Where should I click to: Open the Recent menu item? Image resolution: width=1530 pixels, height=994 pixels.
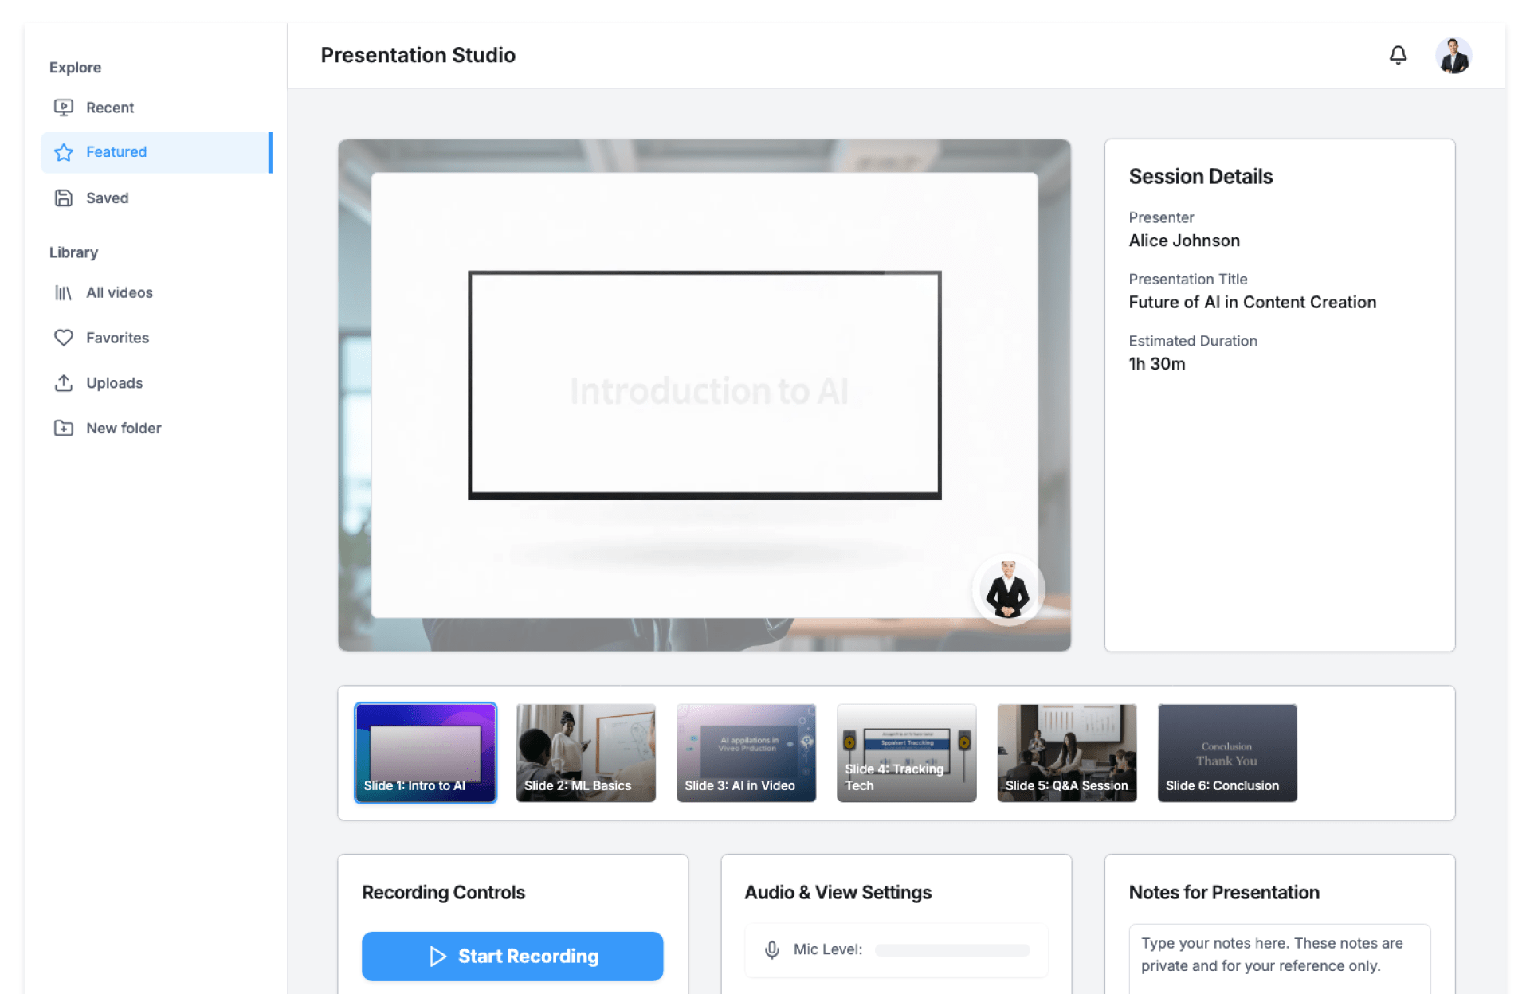click(110, 108)
